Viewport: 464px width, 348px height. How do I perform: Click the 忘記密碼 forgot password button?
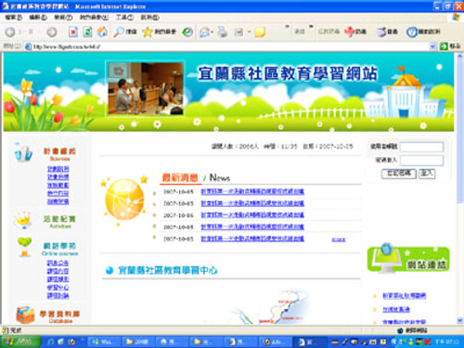(399, 174)
